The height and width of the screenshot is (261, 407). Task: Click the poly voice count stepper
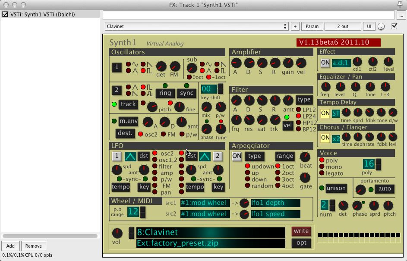pyautogui.click(x=379, y=164)
